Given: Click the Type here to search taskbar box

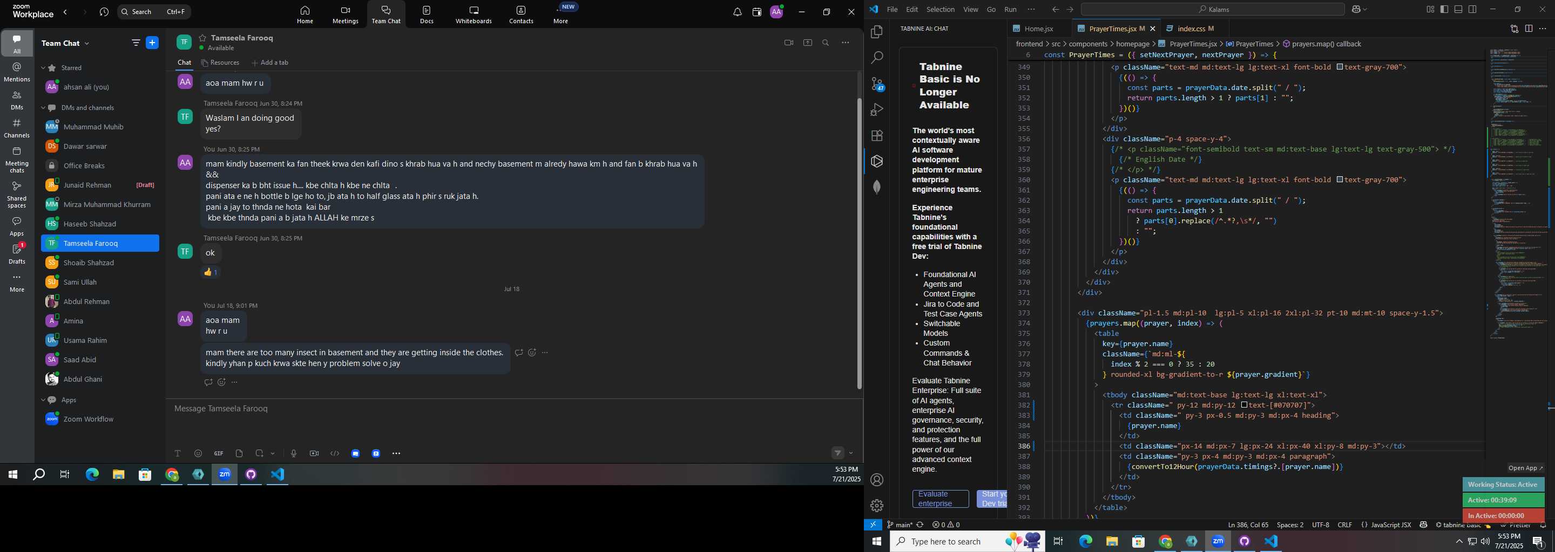Looking at the screenshot, I should [x=966, y=541].
